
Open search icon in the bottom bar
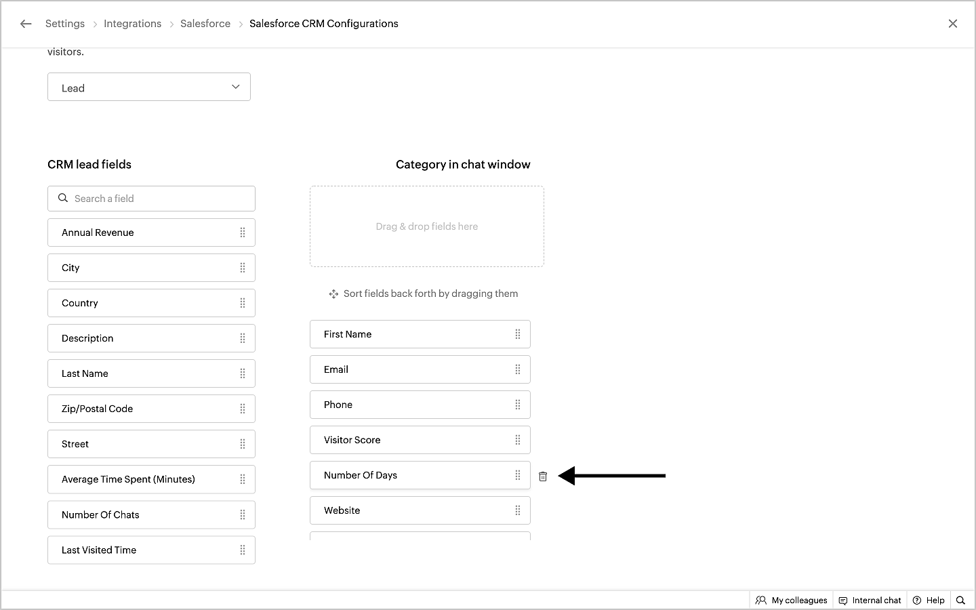(x=960, y=600)
